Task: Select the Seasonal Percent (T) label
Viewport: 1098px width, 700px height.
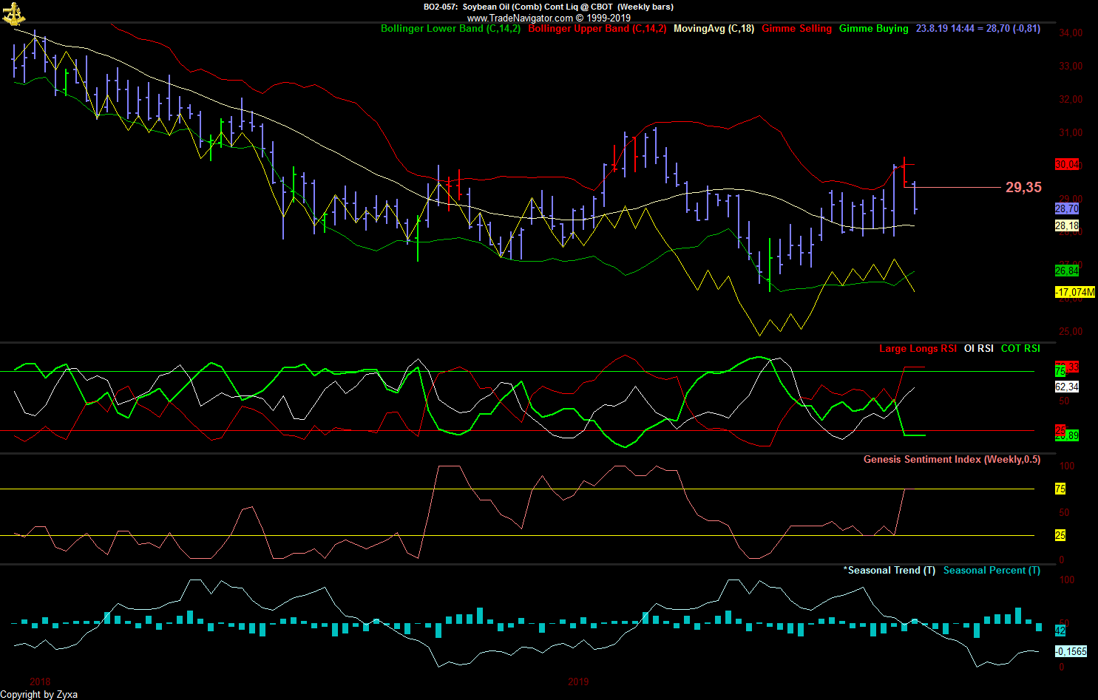Action: 992,571
